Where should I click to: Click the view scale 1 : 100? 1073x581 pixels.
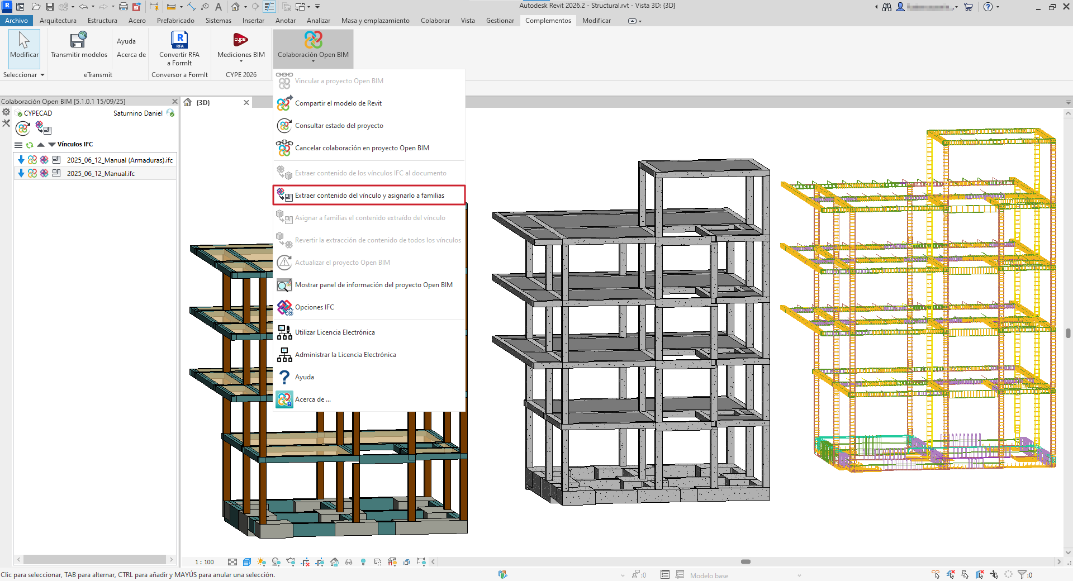click(x=205, y=562)
